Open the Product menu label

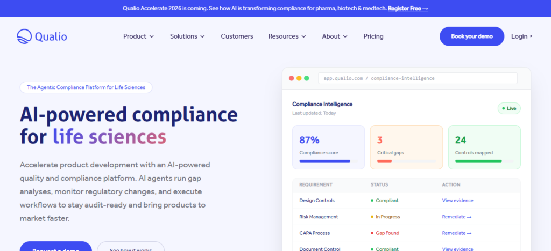pyautogui.click(x=135, y=36)
